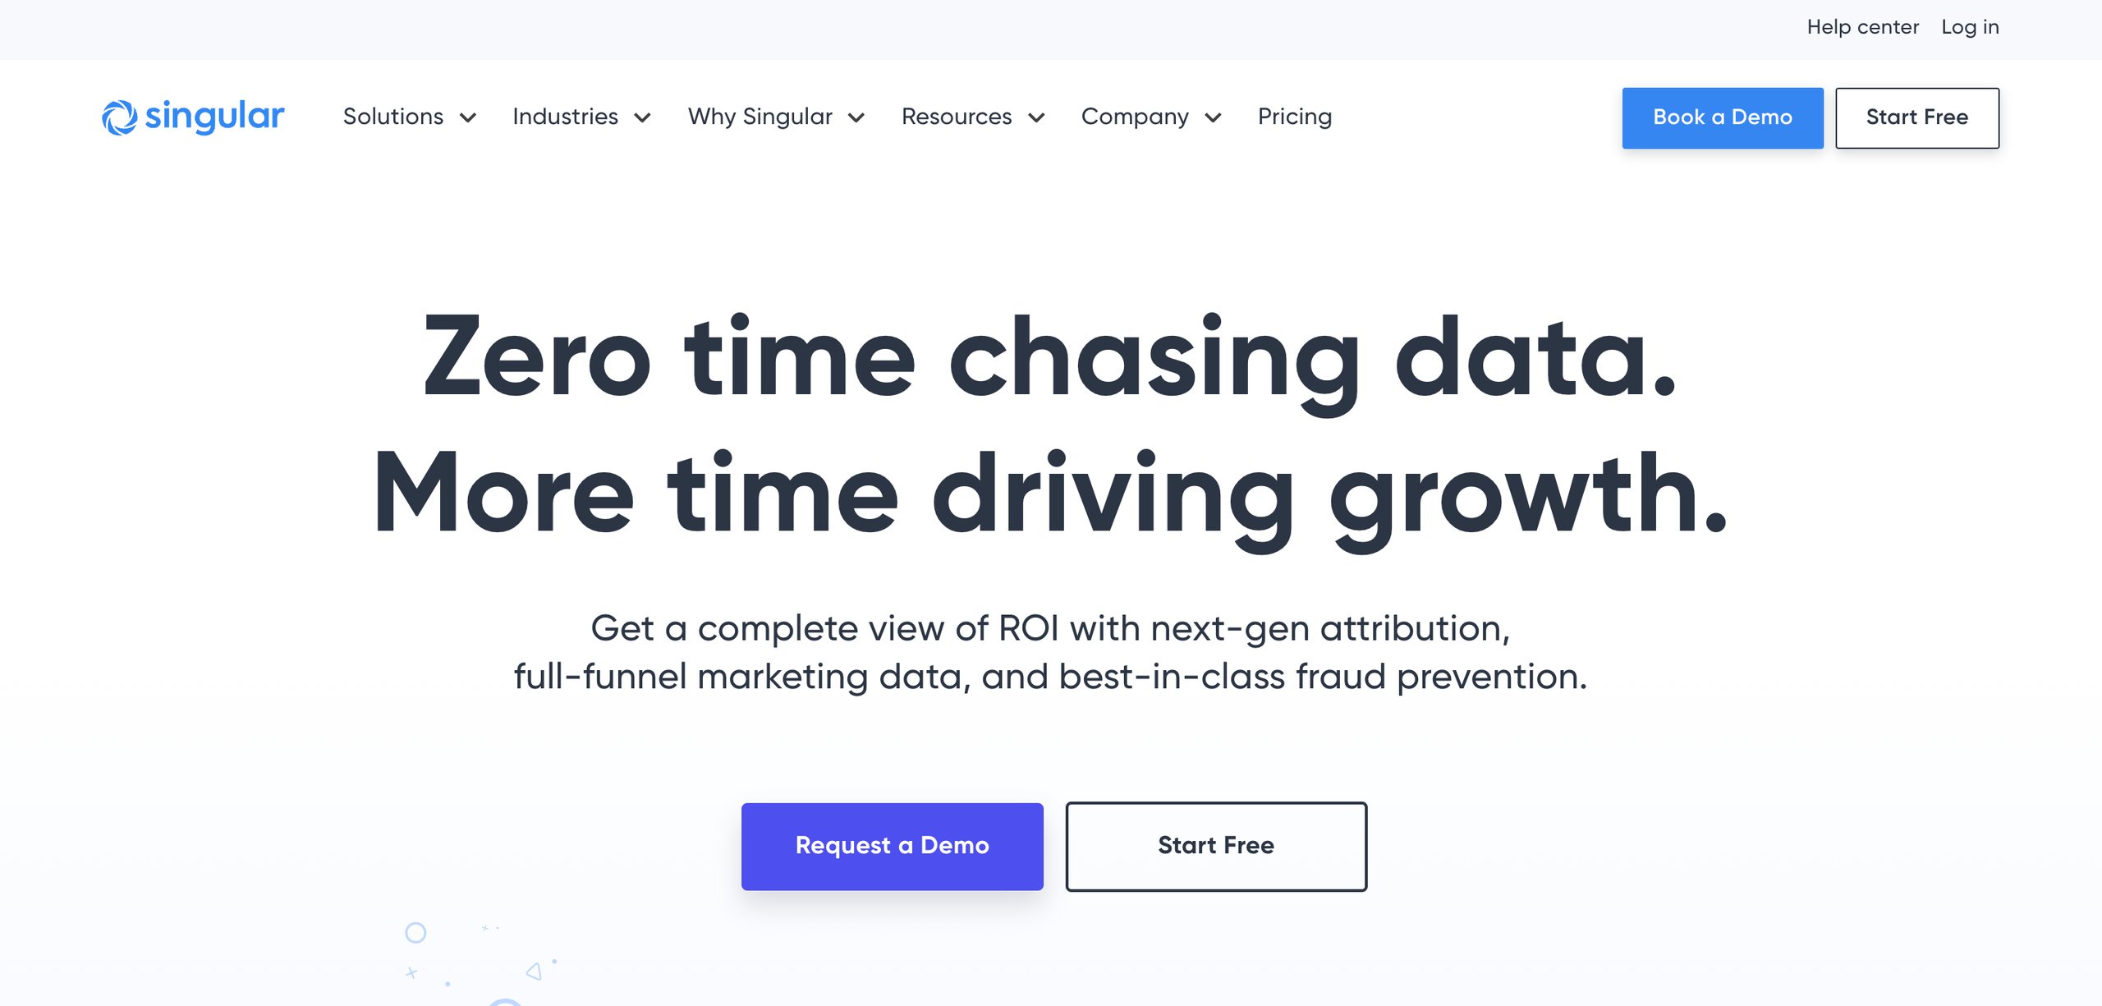Click the Start Free hero button

tap(1214, 845)
